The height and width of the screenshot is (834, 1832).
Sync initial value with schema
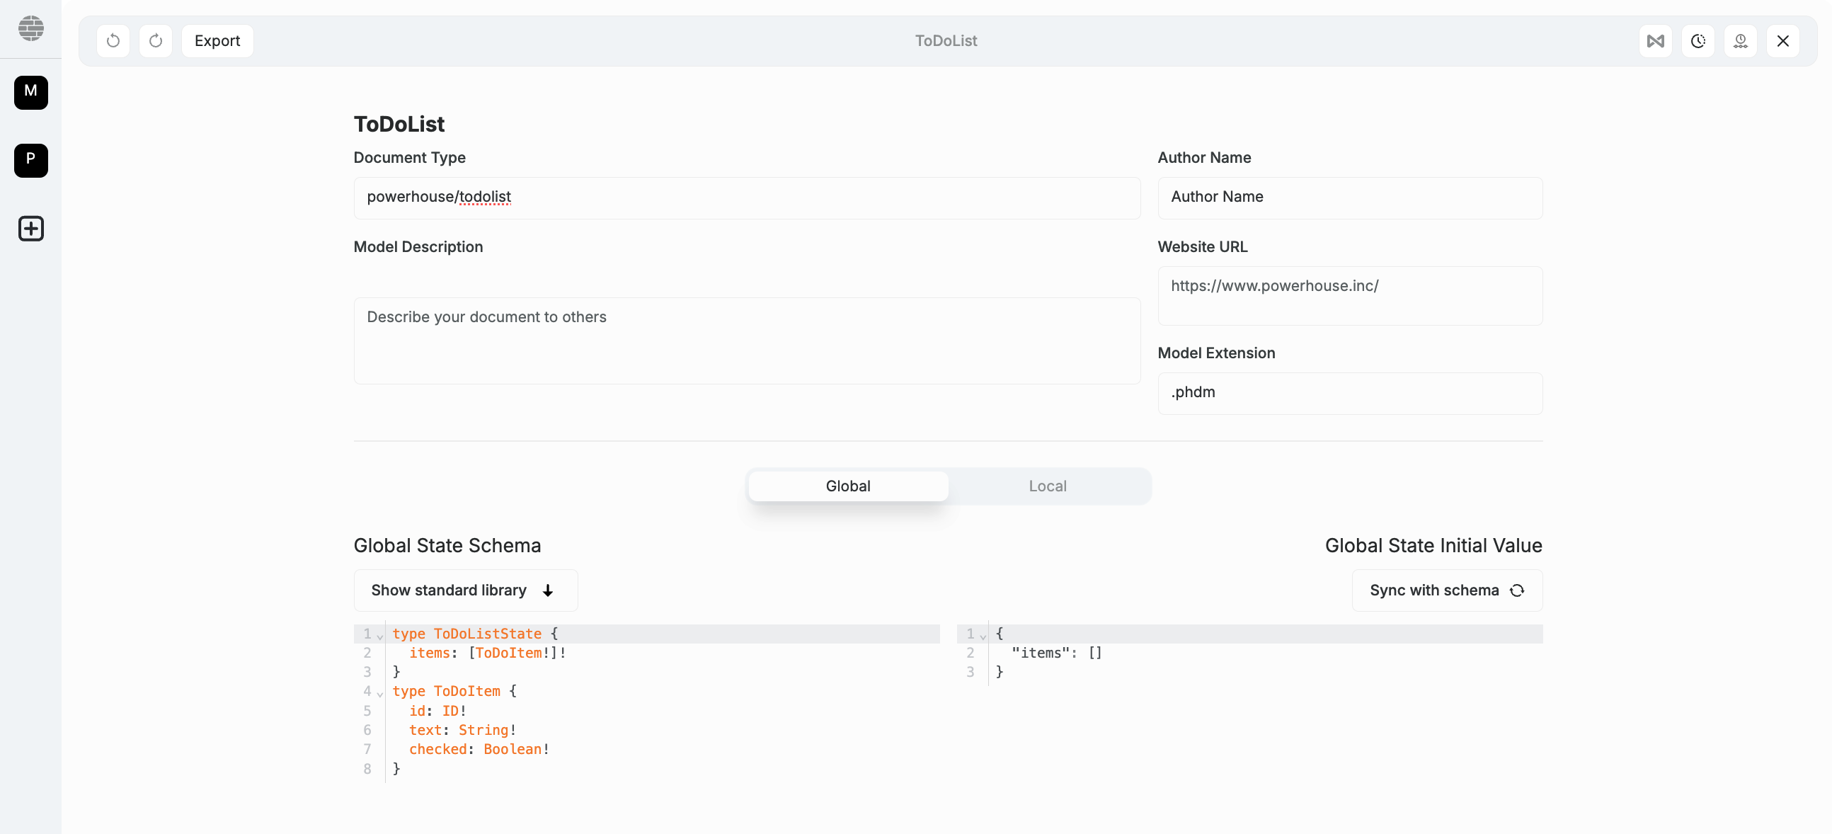pyautogui.click(x=1445, y=590)
